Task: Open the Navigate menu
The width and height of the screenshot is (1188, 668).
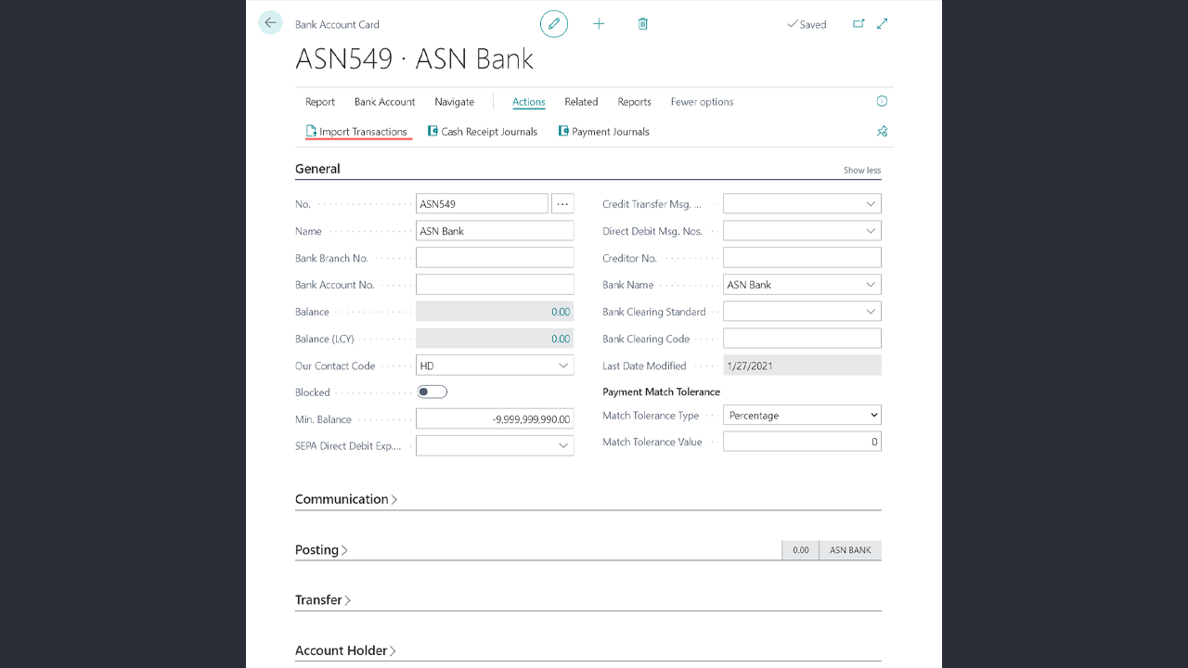Action: tap(455, 102)
